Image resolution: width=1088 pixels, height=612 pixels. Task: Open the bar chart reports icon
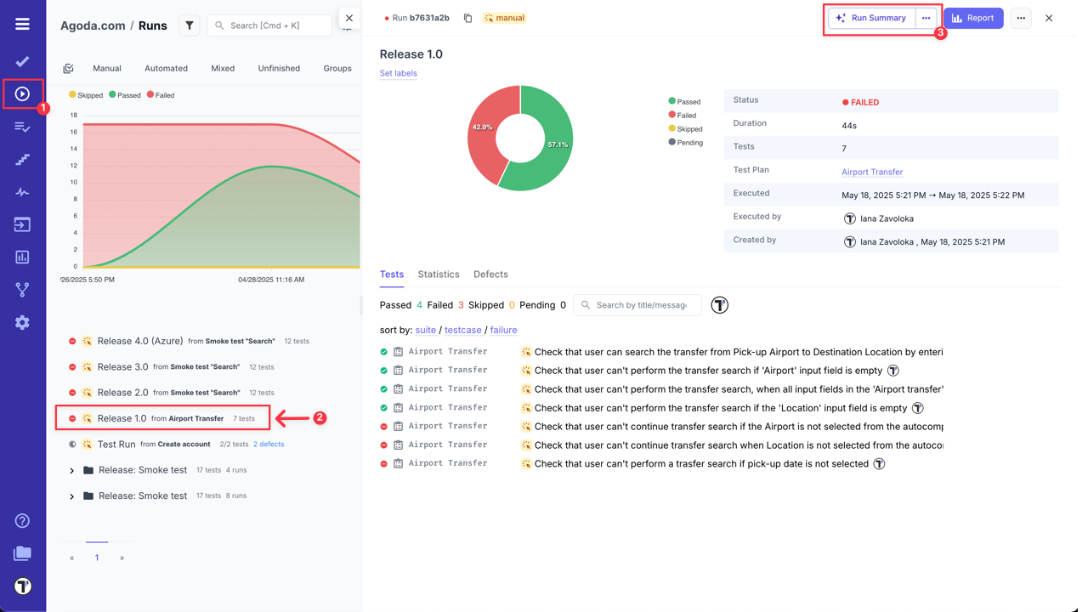point(22,257)
